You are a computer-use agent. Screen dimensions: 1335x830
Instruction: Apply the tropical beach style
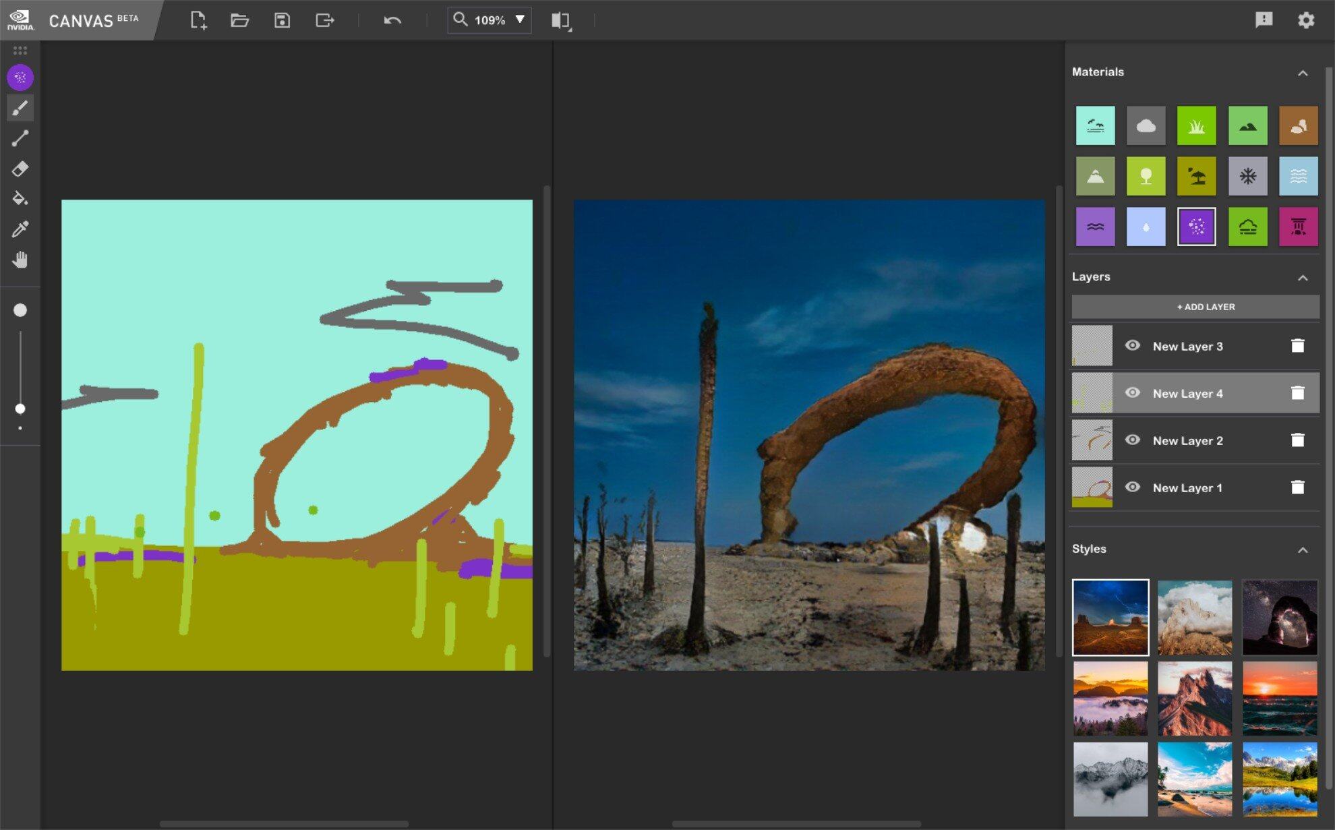[x=1195, y=779]
